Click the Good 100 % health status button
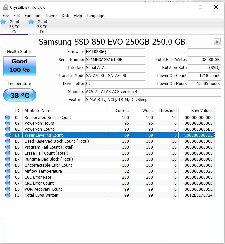Screen dimensions: 225x244 [20, 66]
